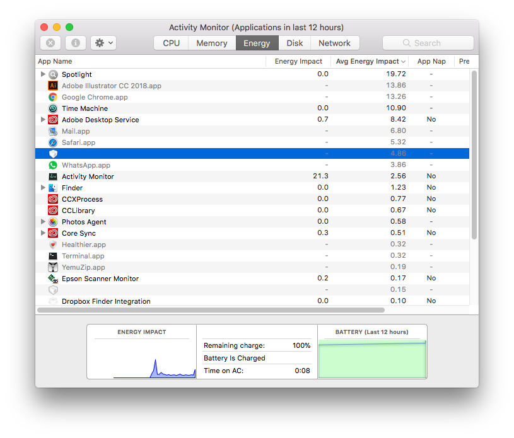Click the magnifier icon in search field

[x=407, y=43]
